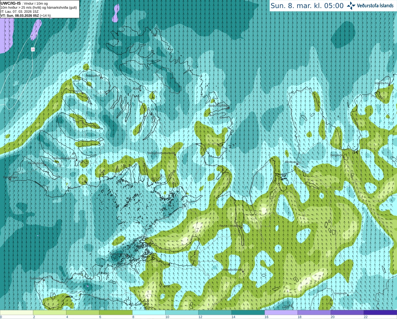Click the Flateyri station label
The width and height of the screenshot is (397, 319).
(77, 91)
